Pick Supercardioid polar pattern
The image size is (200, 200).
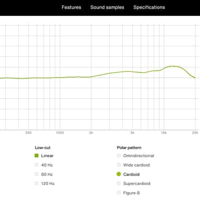pos(118,183)
